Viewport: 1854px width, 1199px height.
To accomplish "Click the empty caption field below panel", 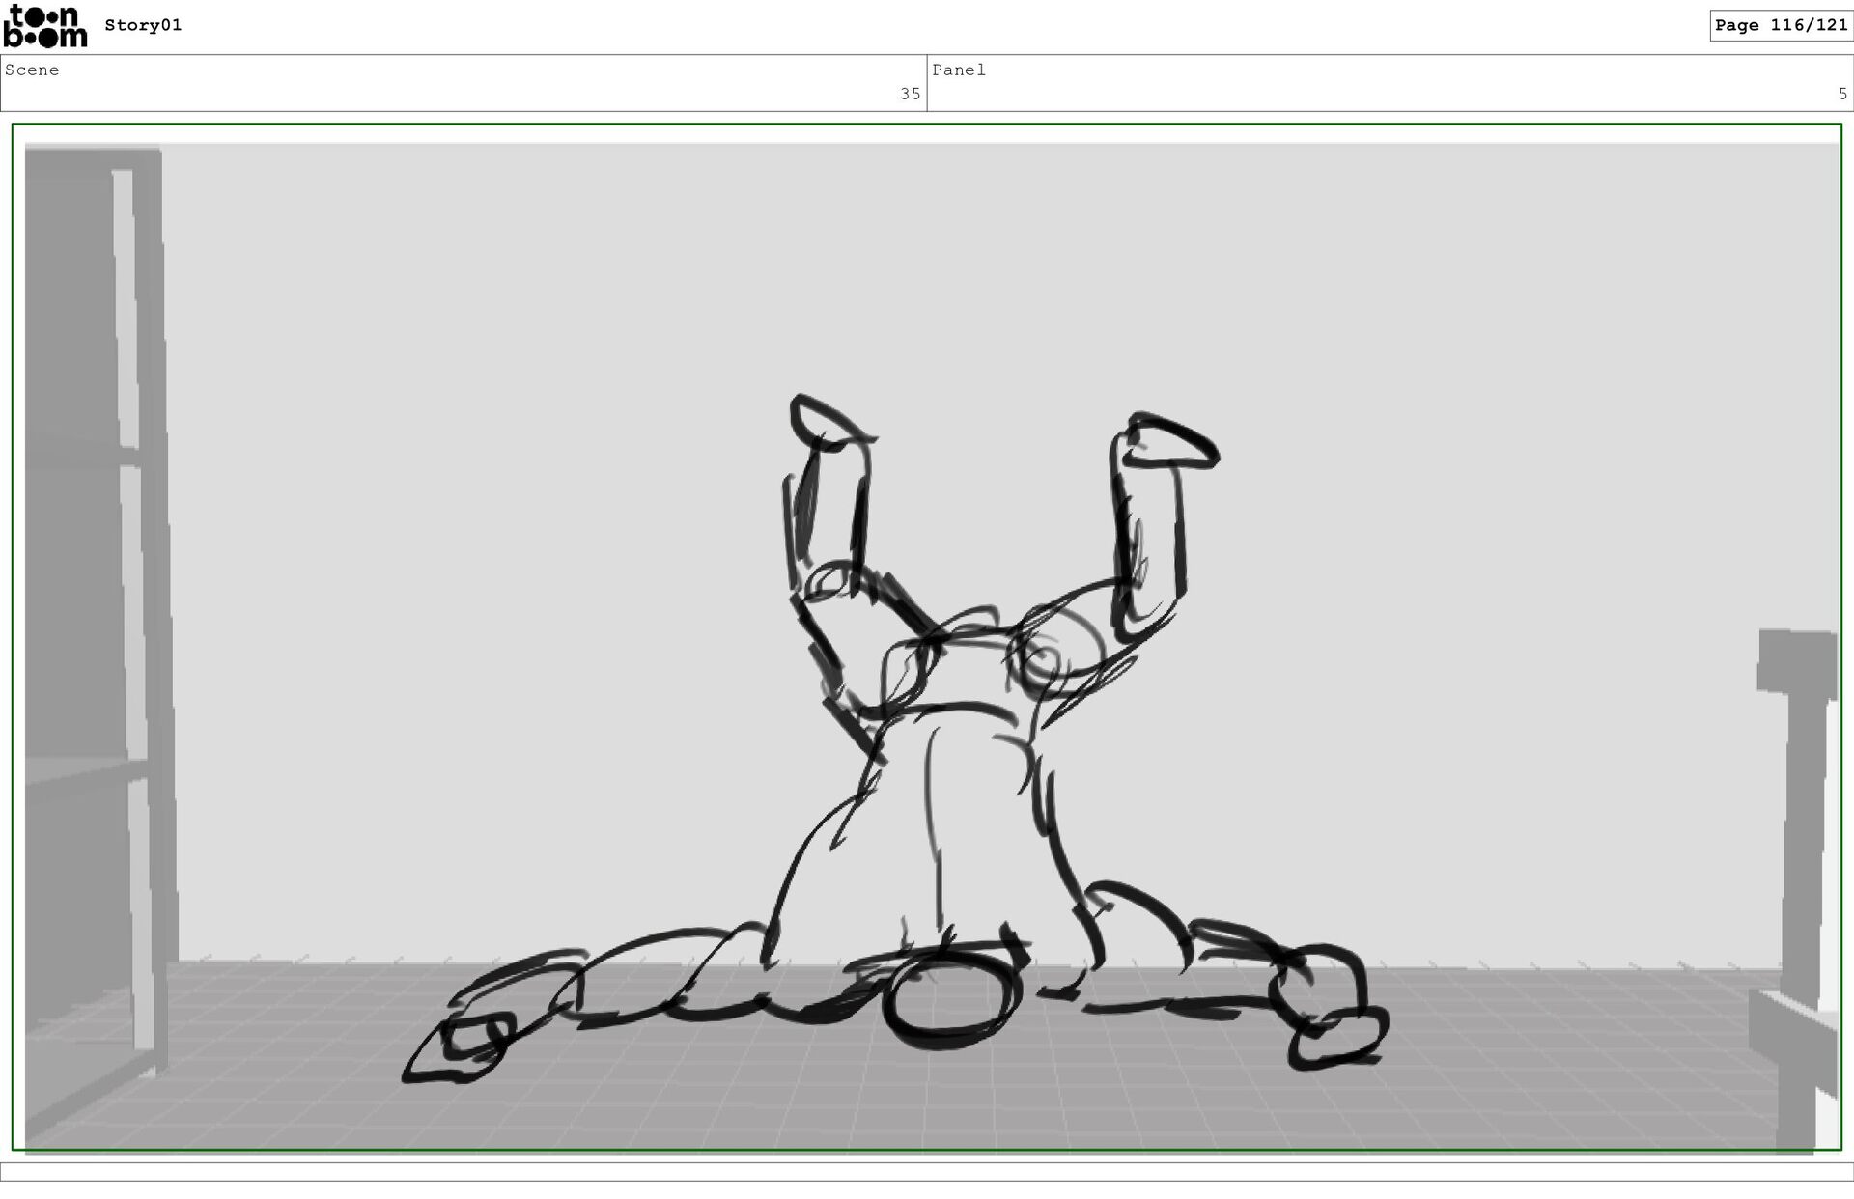I will (x=927, y=1171).
